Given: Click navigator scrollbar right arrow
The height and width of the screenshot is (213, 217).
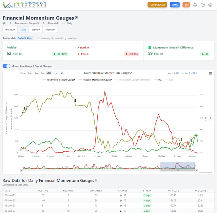Looking at the screenshot, I should click(196, 170).
